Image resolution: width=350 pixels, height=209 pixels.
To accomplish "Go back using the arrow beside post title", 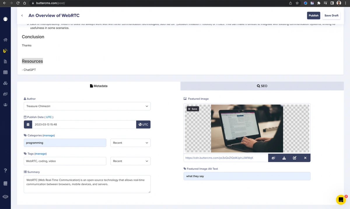I will [22, 15].
